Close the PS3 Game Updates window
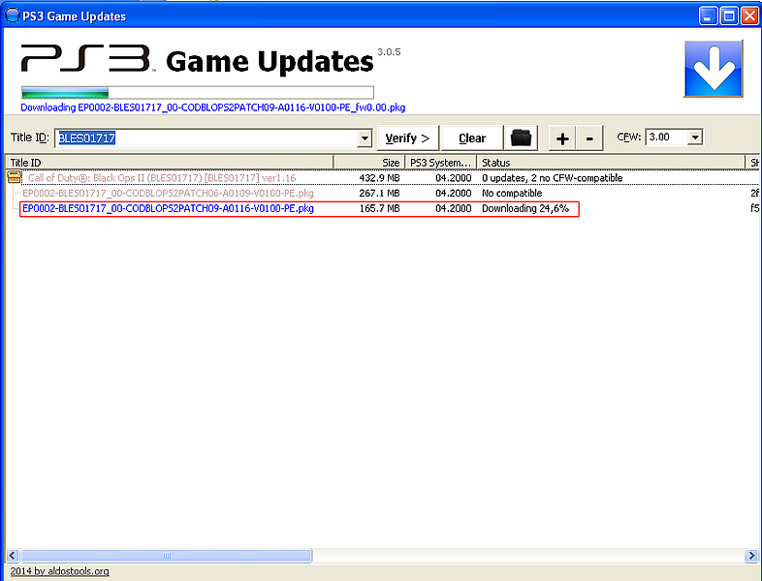This screenshot has width=762, height=581. tap(749, 16)
